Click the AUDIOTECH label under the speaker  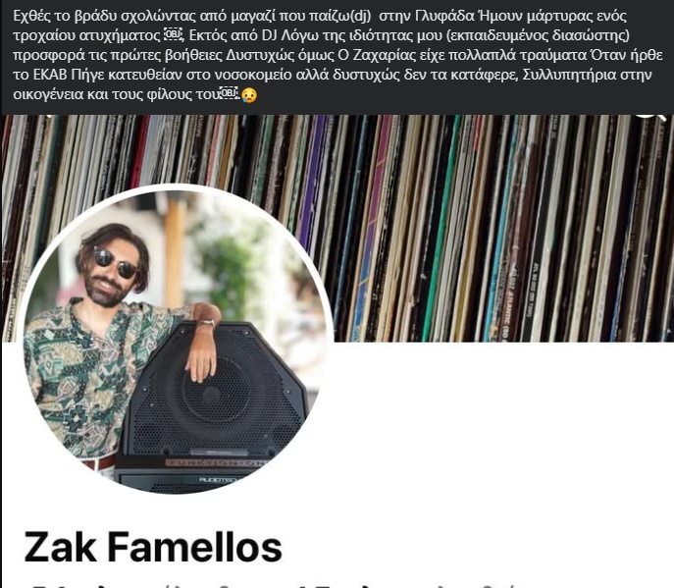point(217,479)
